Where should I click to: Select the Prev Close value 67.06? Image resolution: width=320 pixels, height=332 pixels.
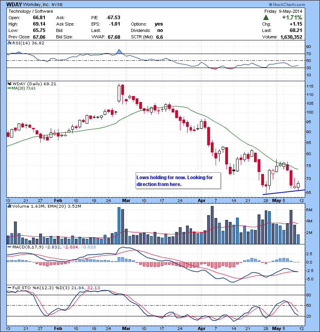click(x=39, y=37)
